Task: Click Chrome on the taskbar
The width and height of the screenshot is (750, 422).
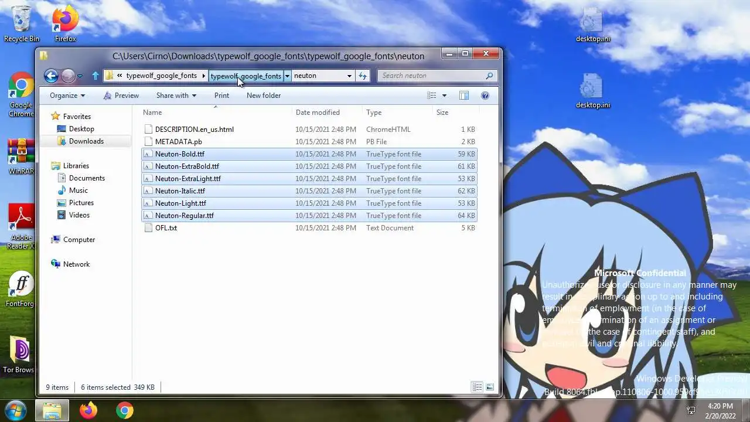Action: coord(125,411)
